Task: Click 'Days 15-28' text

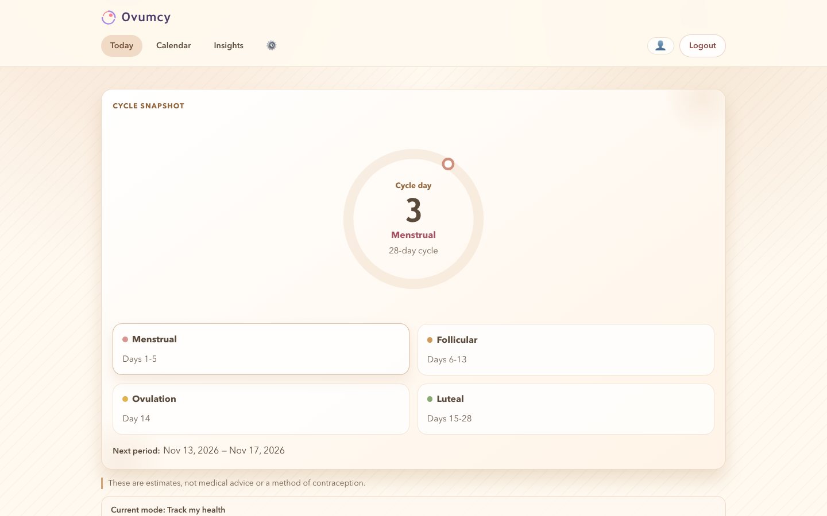Action: tap(449, 419)
